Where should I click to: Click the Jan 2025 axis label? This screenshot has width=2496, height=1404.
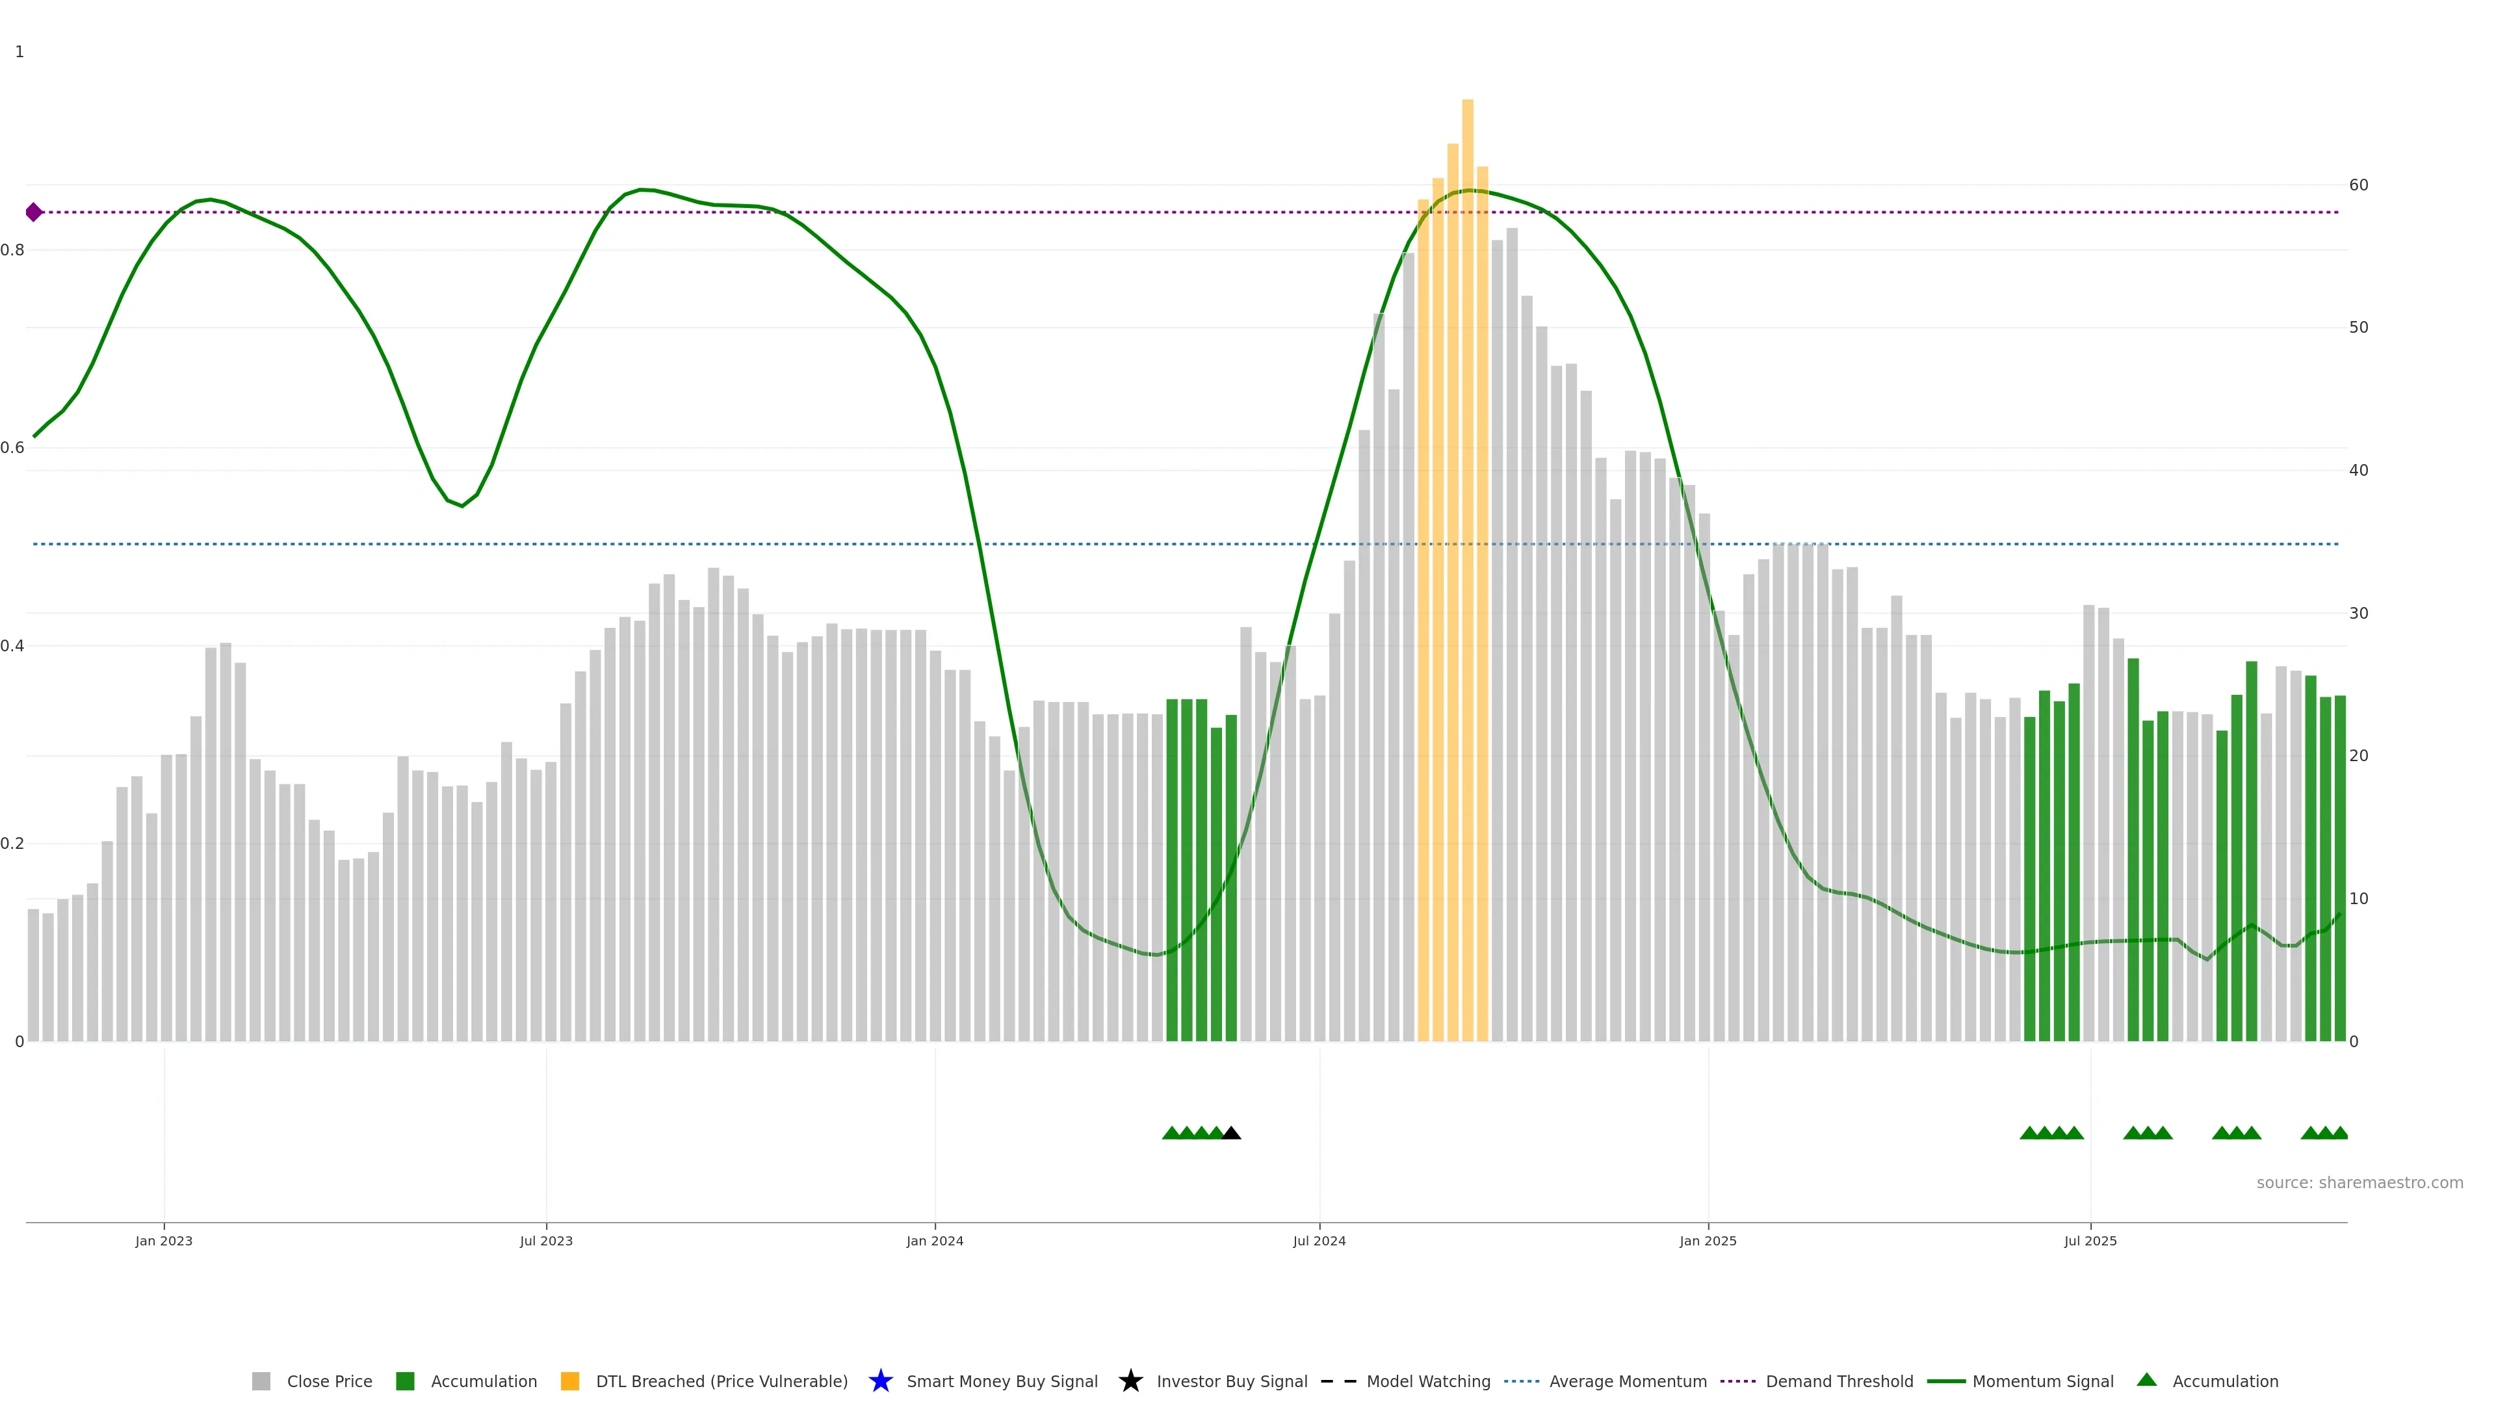coord(1708,1241)
